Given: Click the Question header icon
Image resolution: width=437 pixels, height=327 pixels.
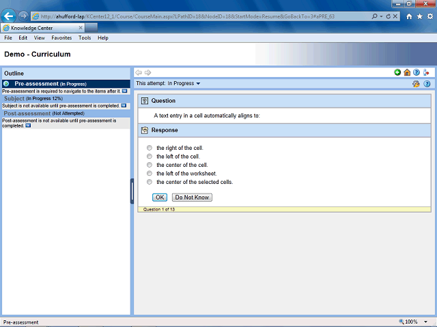Looking at the screenshot, I should (x=144, y=101).
